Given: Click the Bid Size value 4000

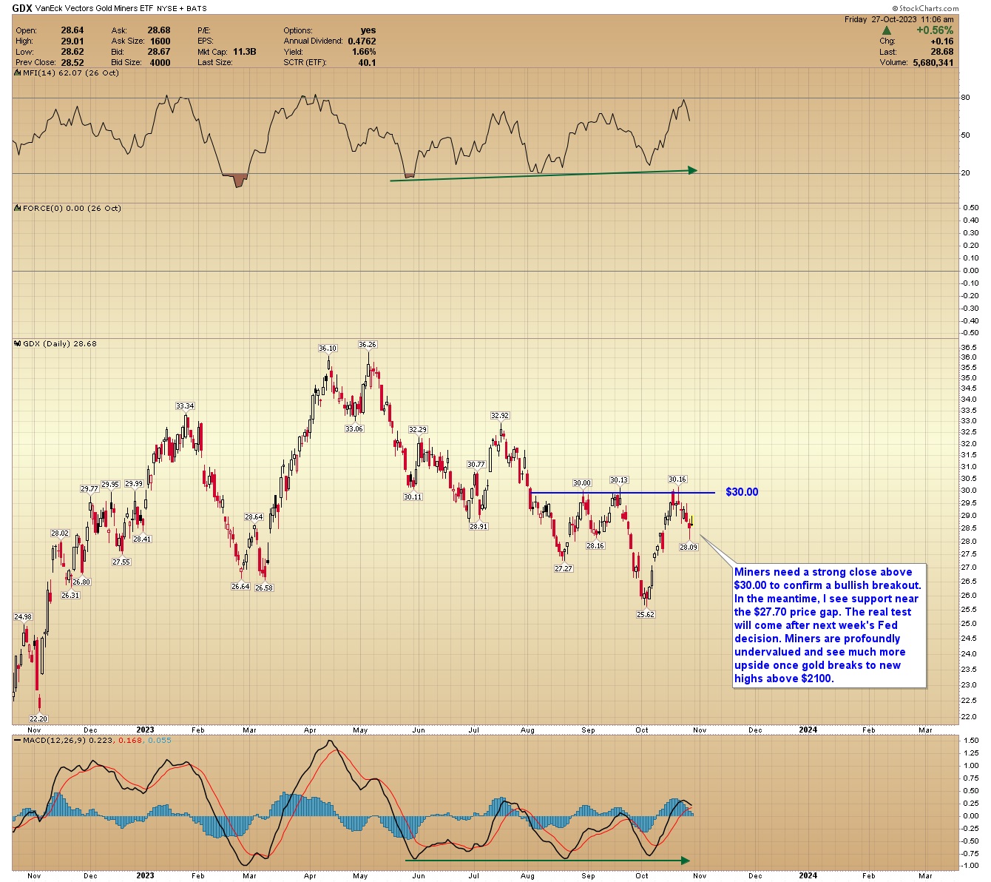Looking at the screenshot, I should click(x=160, y=63).
